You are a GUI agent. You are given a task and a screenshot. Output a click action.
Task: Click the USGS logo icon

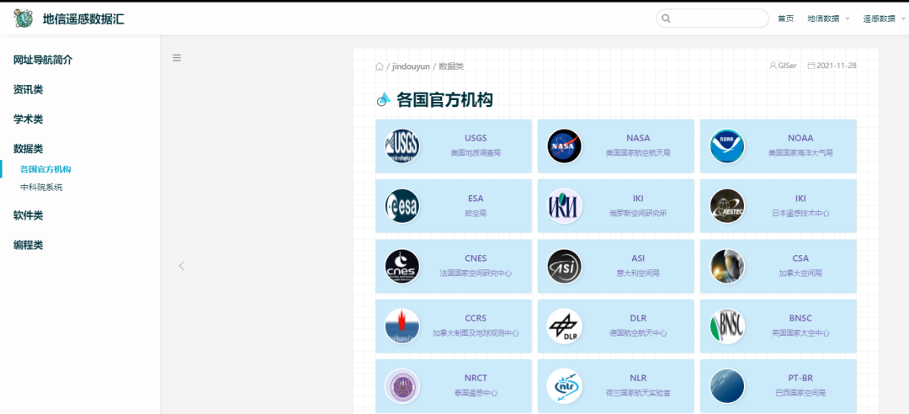click(x=402, y=146)
